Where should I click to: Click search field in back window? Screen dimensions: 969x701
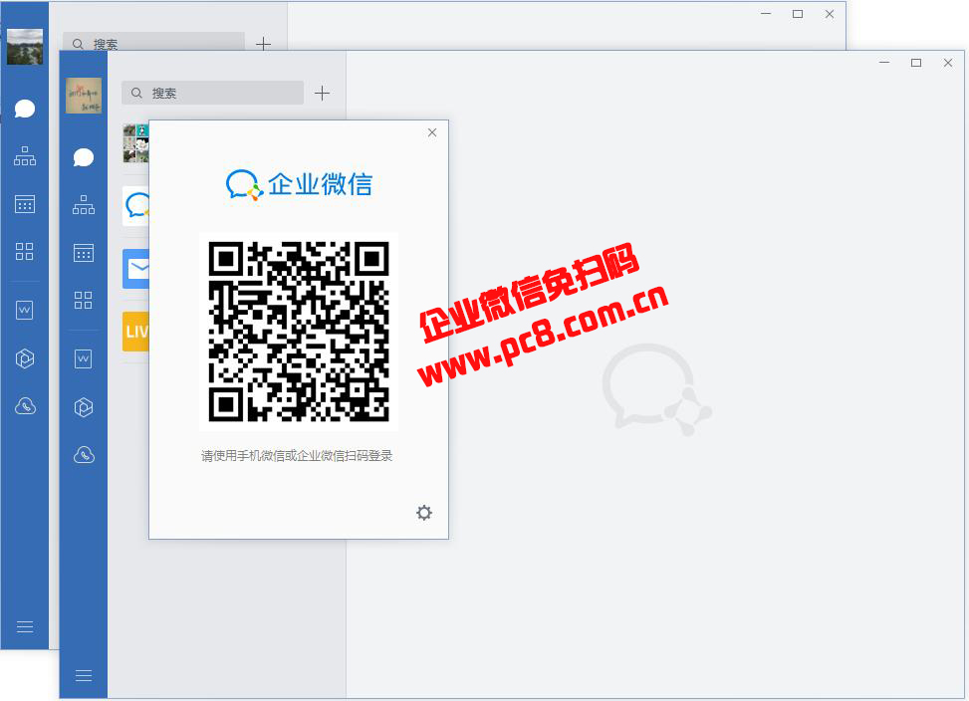click(x=154, y=42)
